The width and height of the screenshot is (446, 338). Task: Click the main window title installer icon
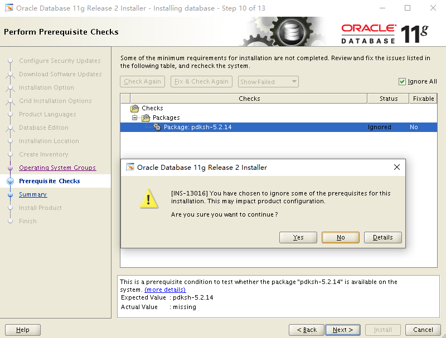[x=9, y=8]
